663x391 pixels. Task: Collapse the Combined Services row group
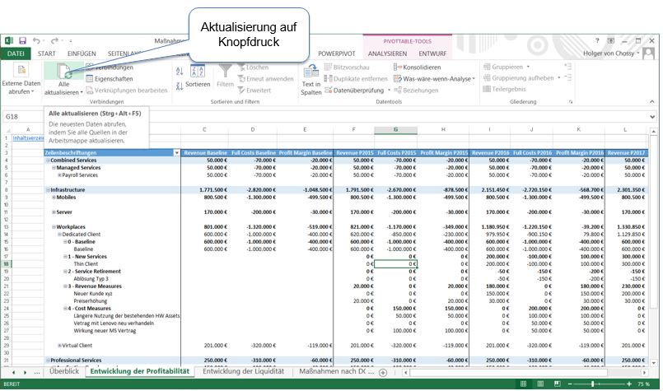47,160
